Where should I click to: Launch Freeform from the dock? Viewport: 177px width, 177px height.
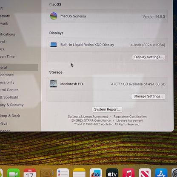coord(96,173)
